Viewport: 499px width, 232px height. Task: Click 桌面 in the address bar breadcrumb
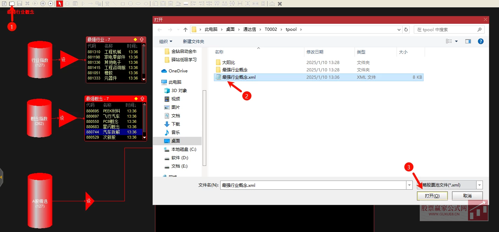point(230,29)
